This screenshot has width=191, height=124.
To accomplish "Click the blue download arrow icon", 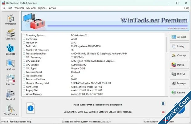I will (163, 104).
